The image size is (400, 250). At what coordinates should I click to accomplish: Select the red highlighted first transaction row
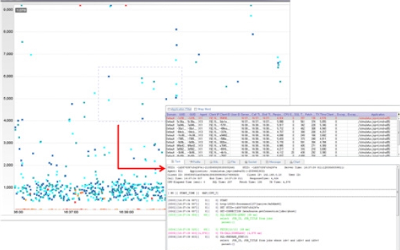click(x=282, y=118)
